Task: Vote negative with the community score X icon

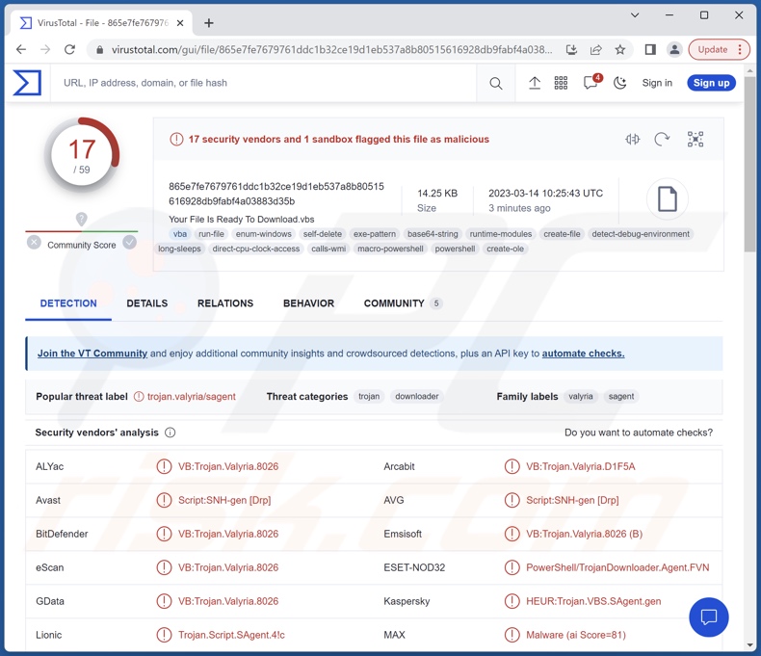Action: (34, 242)
